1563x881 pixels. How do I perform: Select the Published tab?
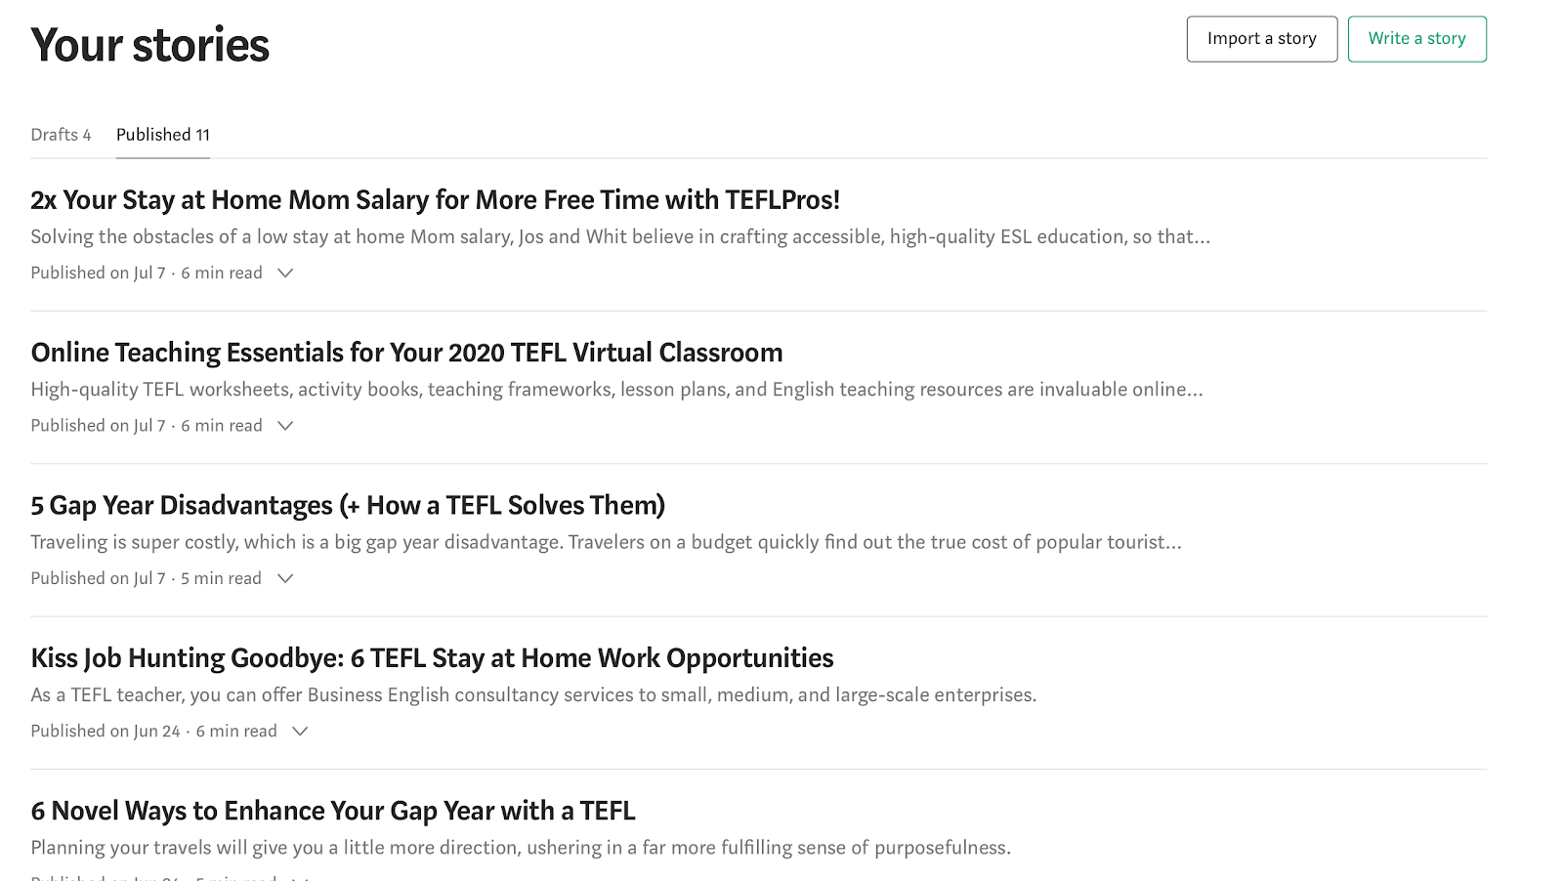tap(162, 134)
